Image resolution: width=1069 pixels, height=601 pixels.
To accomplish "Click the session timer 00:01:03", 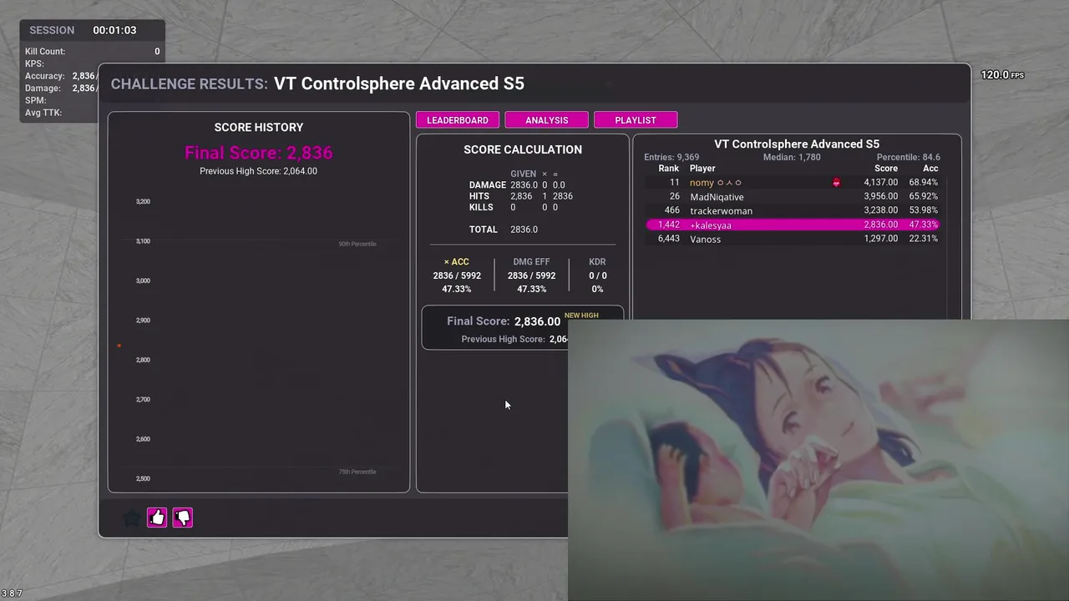I will pos(114,30).
